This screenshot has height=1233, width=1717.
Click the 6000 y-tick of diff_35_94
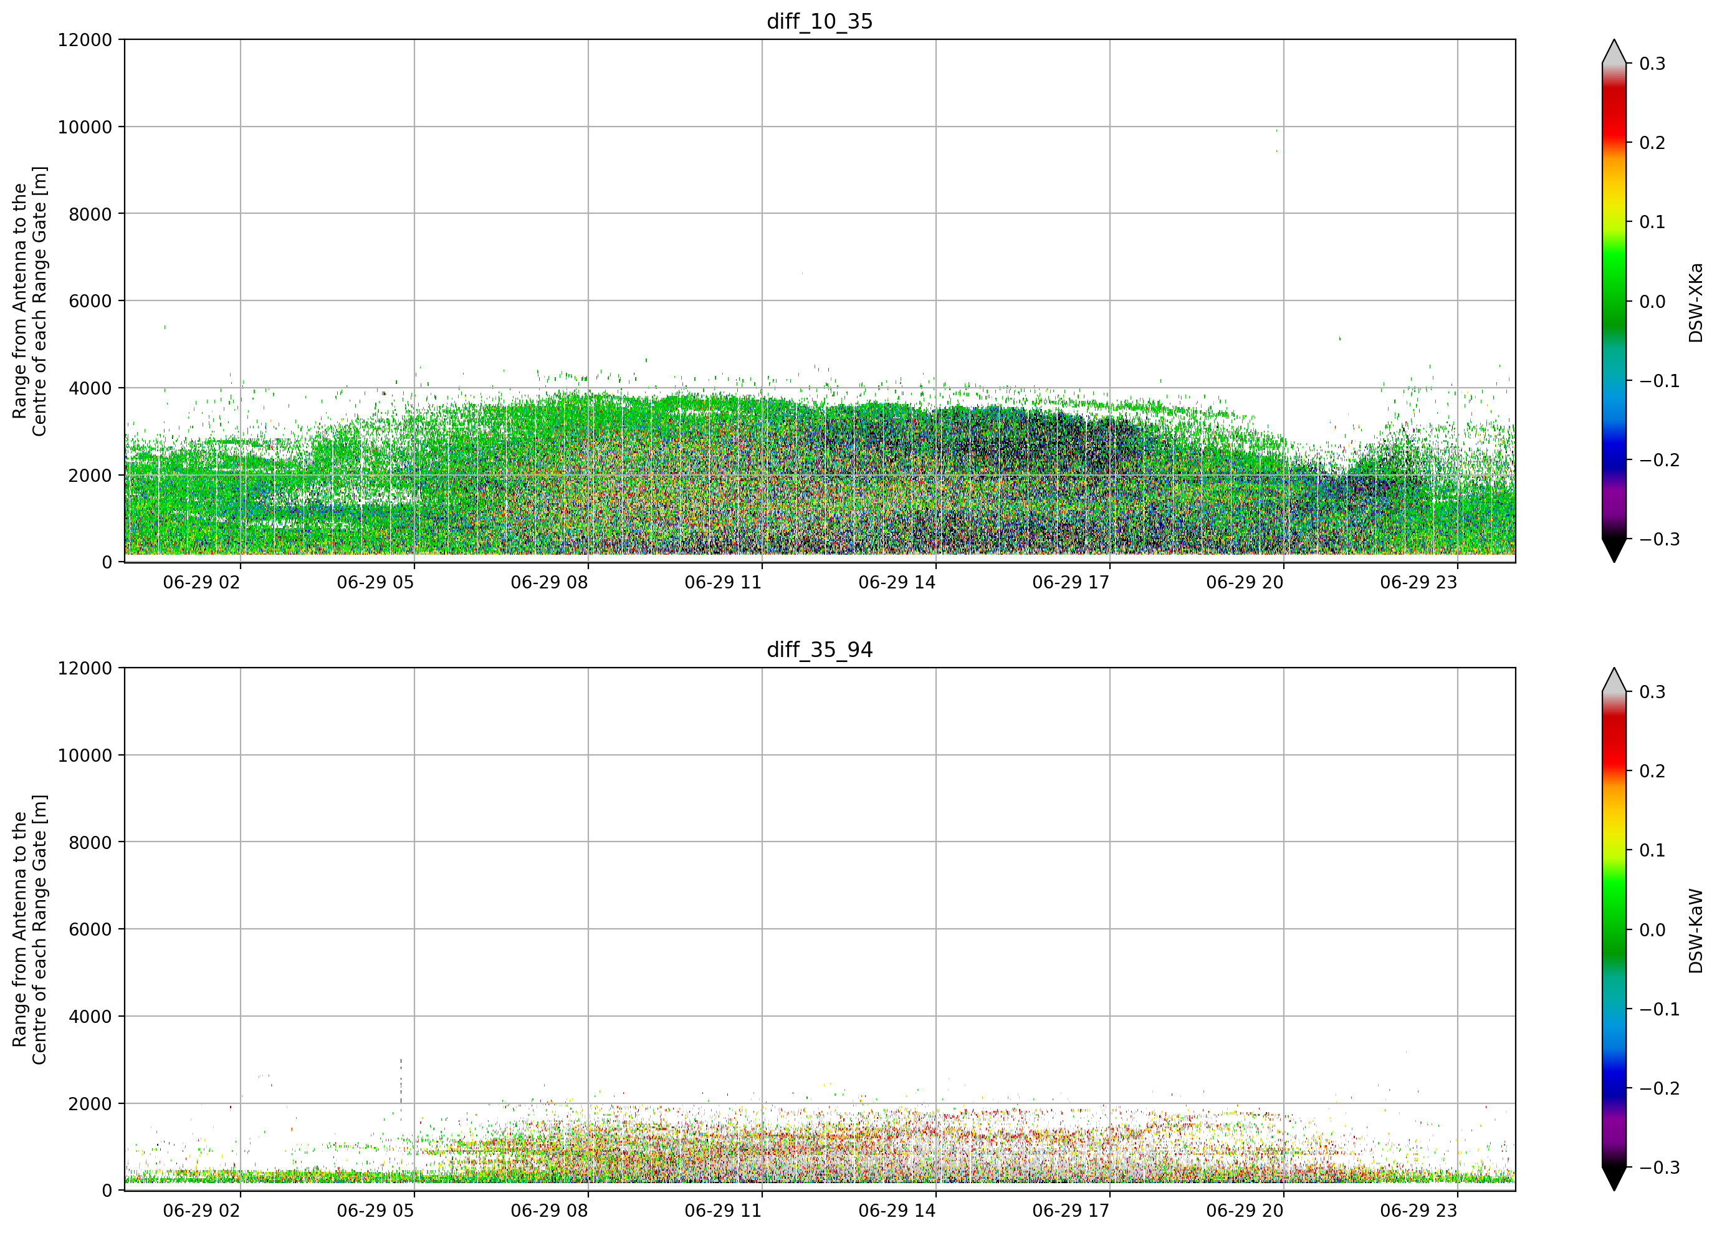click(x=90, y=930)
